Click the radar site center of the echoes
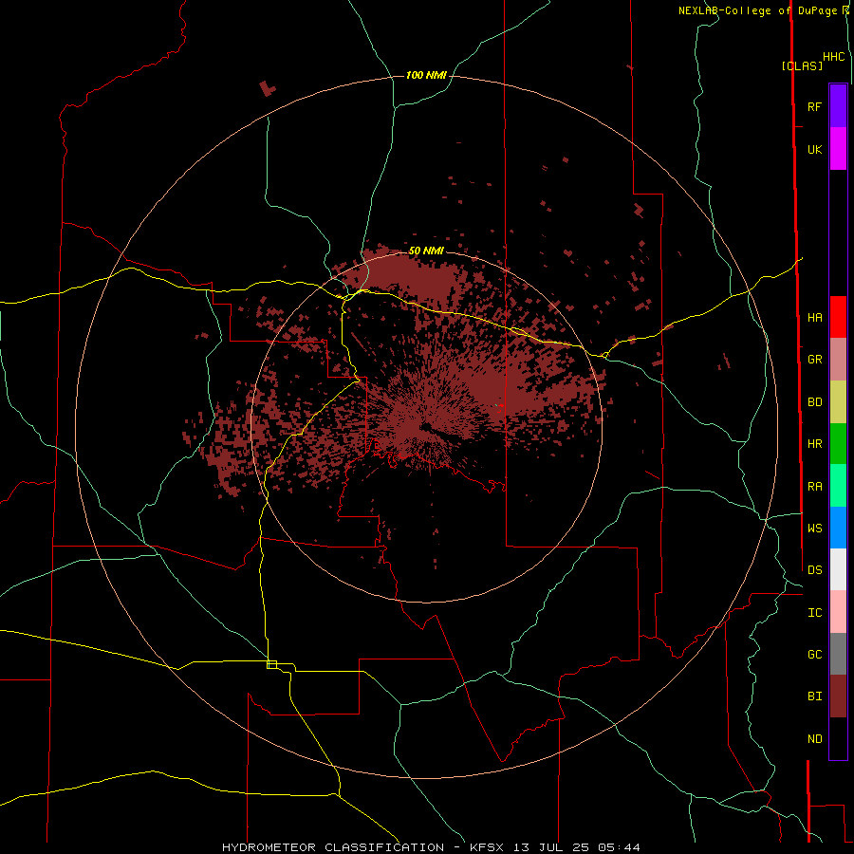Screen dimensions: 854x854 point(425,427)
